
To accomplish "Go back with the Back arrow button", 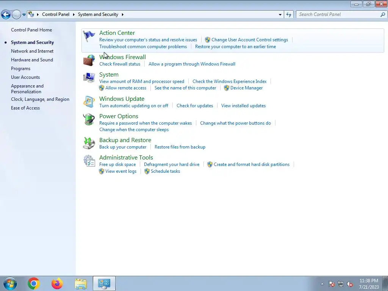I will pos(6,15).
